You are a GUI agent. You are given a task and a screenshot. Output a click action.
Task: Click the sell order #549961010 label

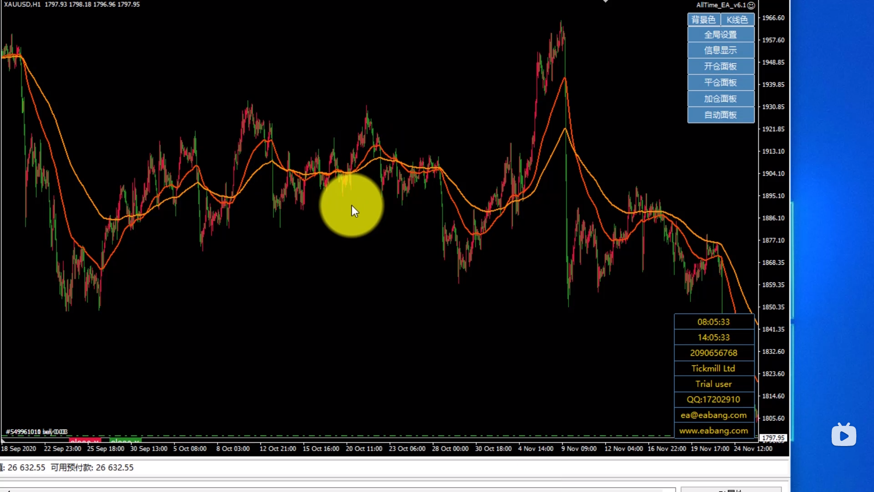[x=36, y=431]
